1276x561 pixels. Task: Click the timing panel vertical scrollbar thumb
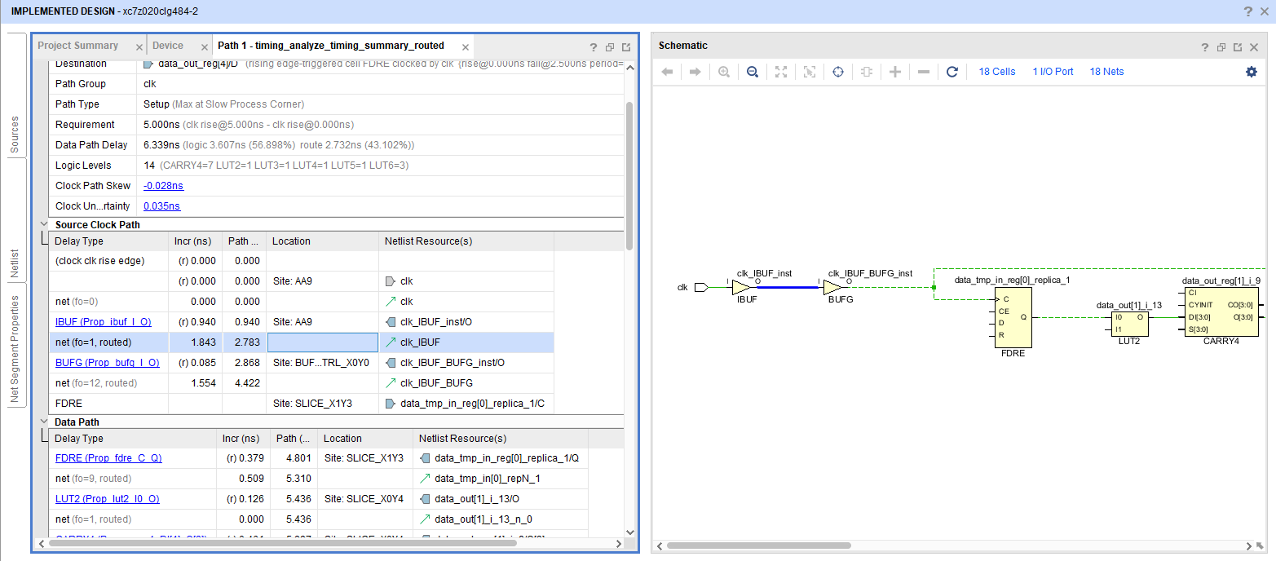coord(629,176)
